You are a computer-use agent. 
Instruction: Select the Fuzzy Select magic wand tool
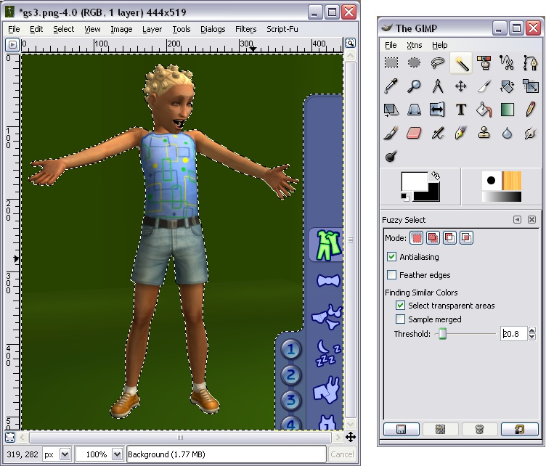pos(460,63)
